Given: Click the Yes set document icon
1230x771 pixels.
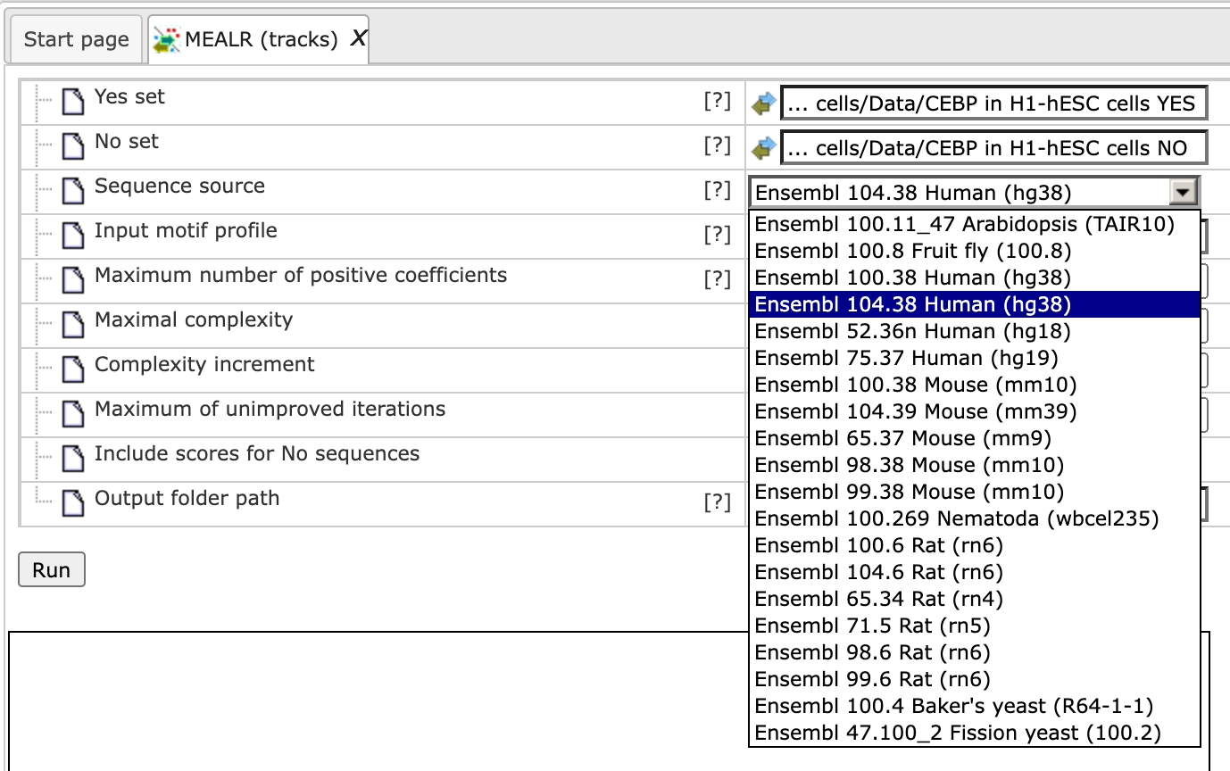Looking at the screenshot, I should (x=73, y=102).
